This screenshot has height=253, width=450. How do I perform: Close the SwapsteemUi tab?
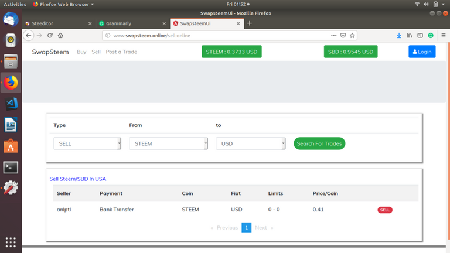click(238, 23)
